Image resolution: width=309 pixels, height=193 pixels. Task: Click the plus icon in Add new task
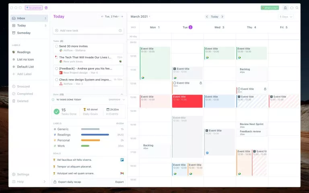(x=57, y=31)
